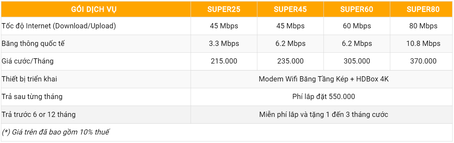Viewport: 454px width, 143px height.
Task: Click the 305.000 price for SUPER60
Action: pos(357,61)
